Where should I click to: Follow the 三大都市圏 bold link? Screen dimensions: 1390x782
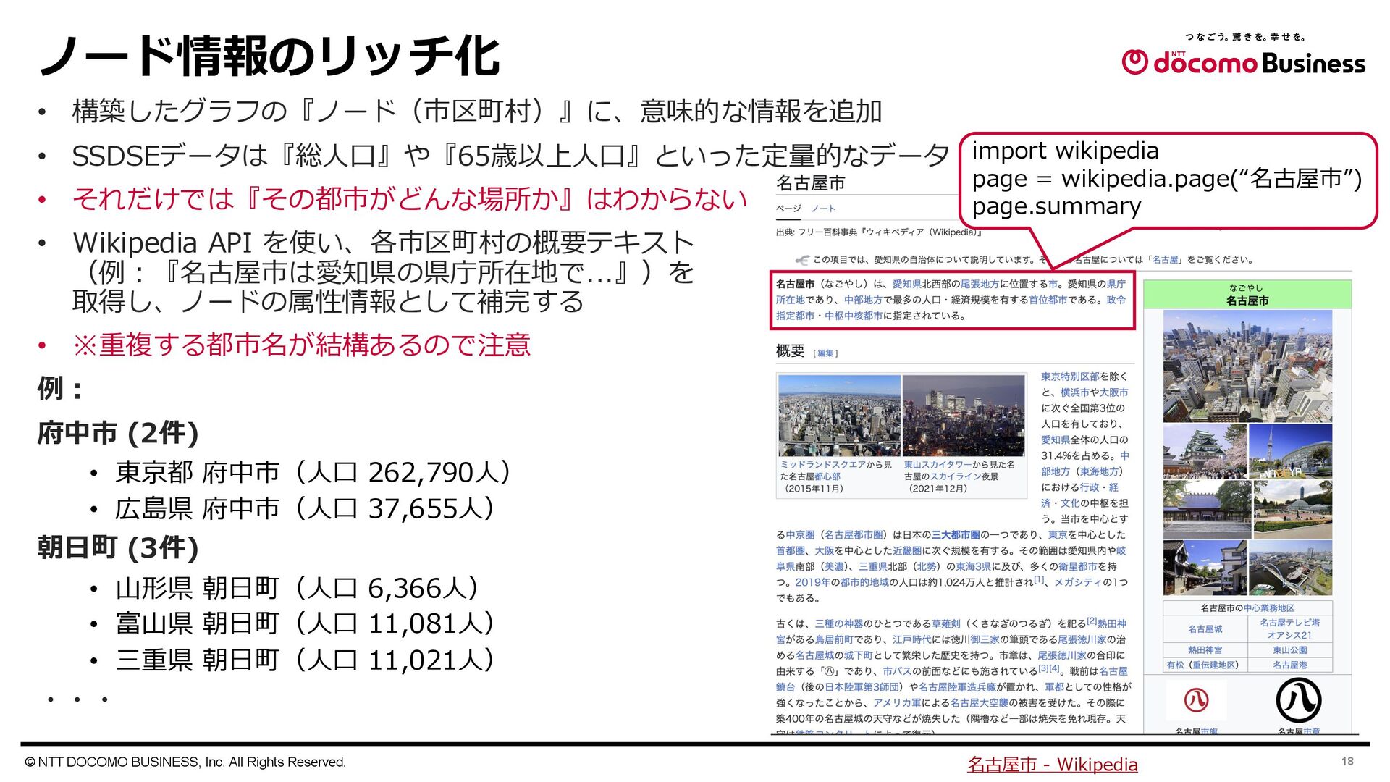click(955, 535)
